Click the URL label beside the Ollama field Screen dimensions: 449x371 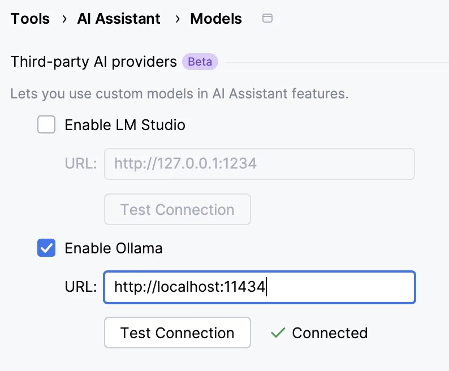(x=81, y=287)
